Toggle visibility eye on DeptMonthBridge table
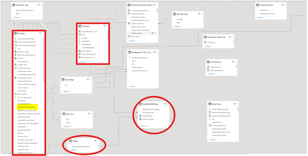The height and width of the screenshot is (156, 308). 165,104
